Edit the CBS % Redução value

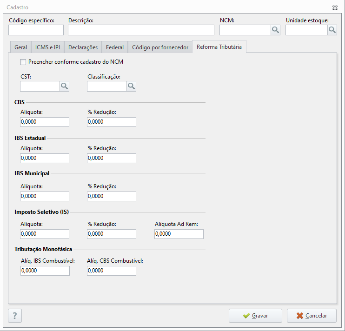click(112, 122)
